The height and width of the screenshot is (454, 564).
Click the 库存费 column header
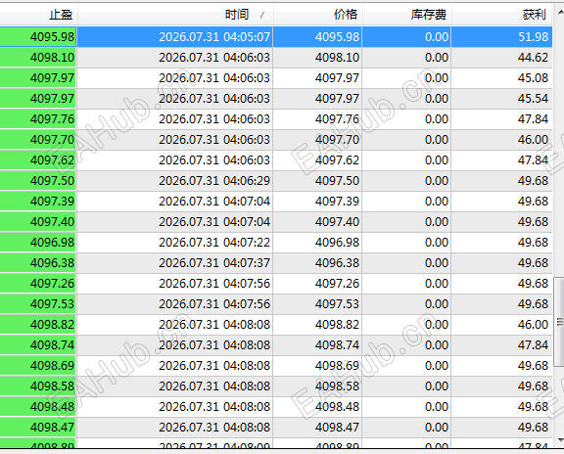click(x=406, y=15)
